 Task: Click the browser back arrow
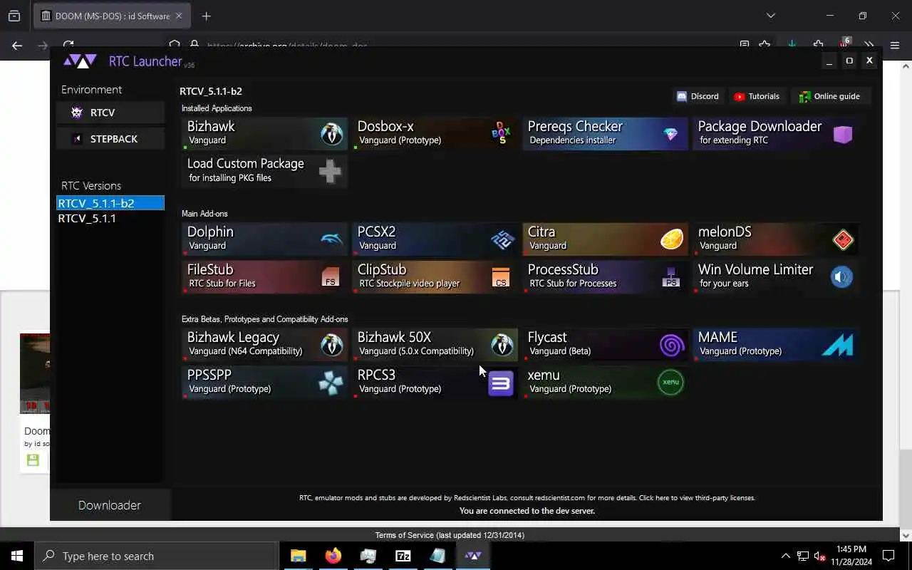(x=17, y=45)
